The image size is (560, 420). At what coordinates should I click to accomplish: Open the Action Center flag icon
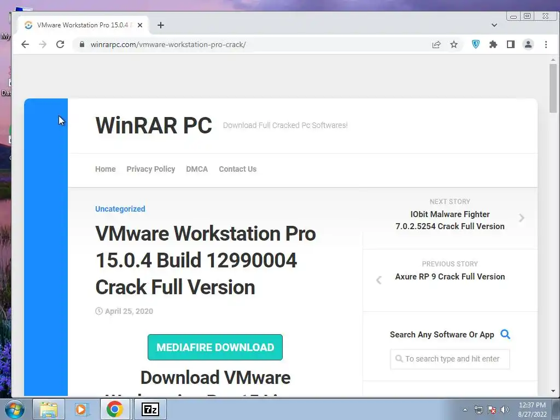(492, 410)
